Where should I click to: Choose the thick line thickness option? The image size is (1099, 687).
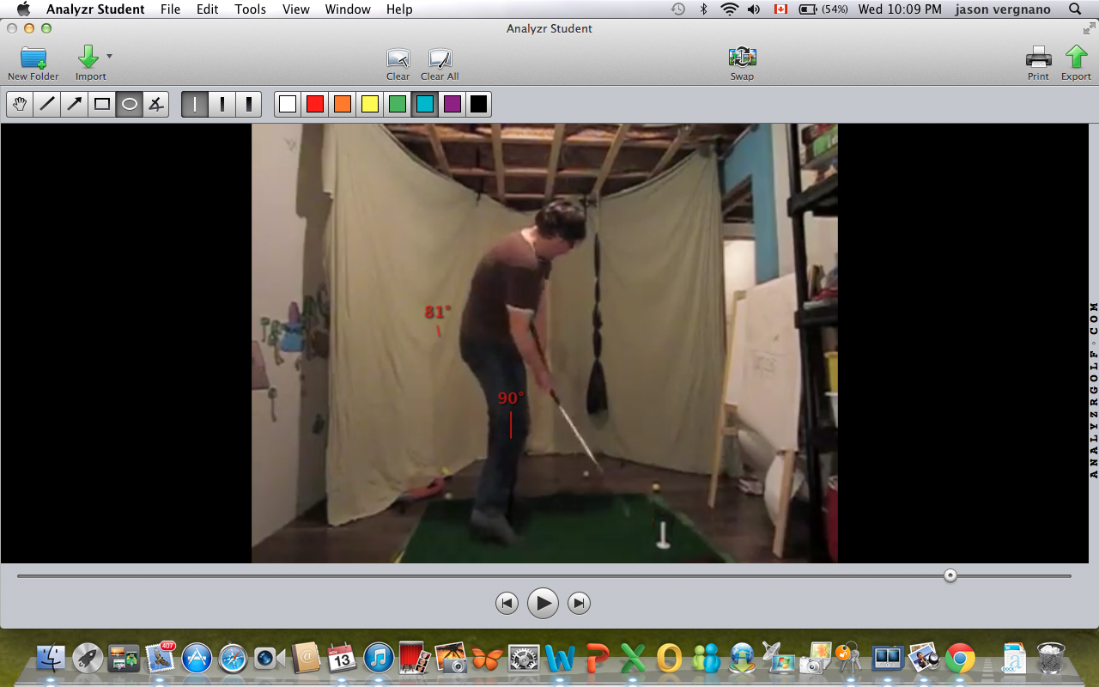[249, 104]
